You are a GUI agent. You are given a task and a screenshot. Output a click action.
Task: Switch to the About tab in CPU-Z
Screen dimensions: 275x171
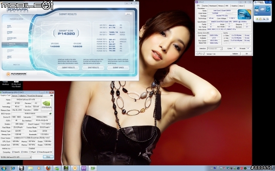(x=241, y=6)
